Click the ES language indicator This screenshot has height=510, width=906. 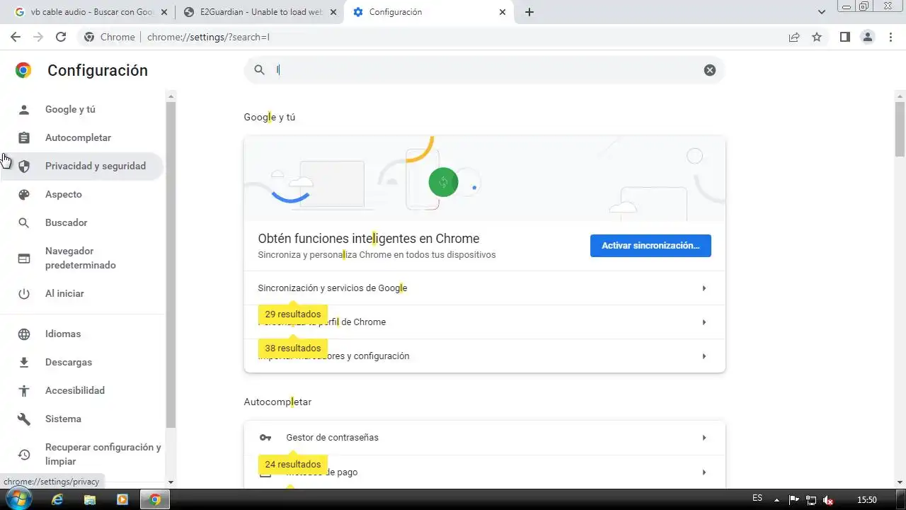[x=757, y=499]
